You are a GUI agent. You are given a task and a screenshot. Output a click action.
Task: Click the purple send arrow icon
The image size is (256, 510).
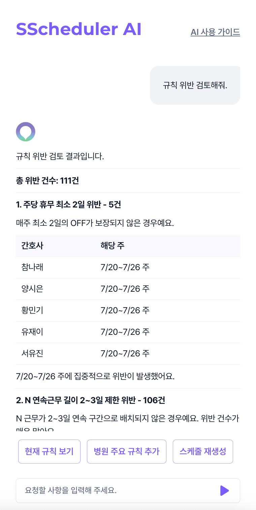tap(225, 490)
